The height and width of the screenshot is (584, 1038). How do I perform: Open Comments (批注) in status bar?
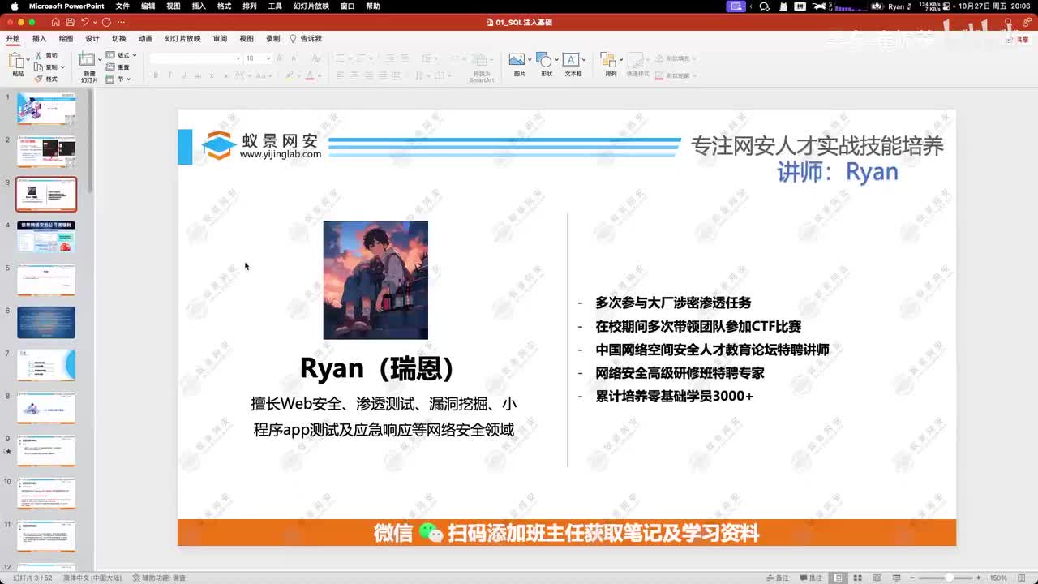point(812,578)
